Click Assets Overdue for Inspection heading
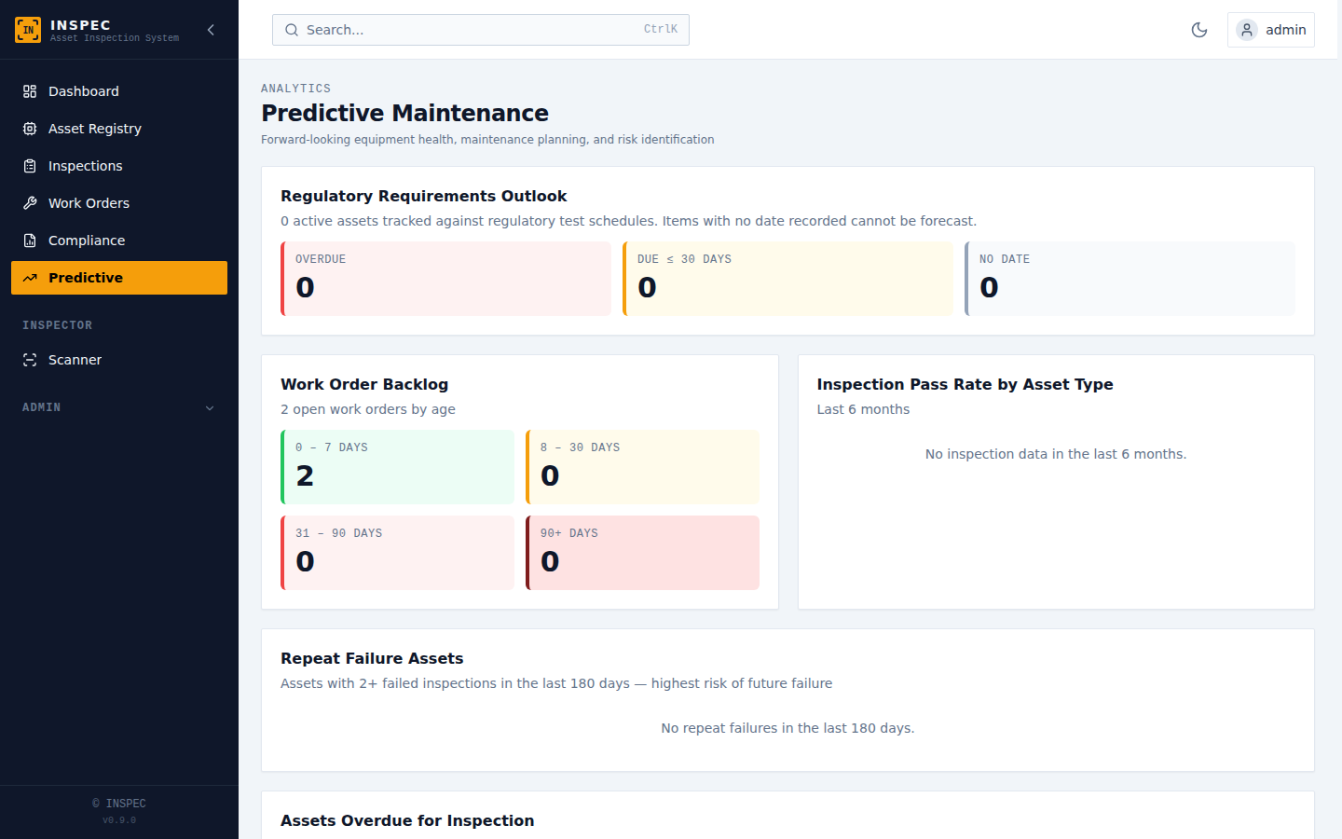The height and width of the screenshot is (839, 1342). click(x=407, y=820)
